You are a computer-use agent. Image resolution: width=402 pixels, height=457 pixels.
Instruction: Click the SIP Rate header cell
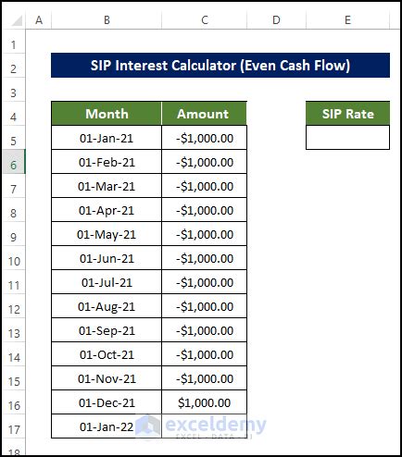click(347, 114)
